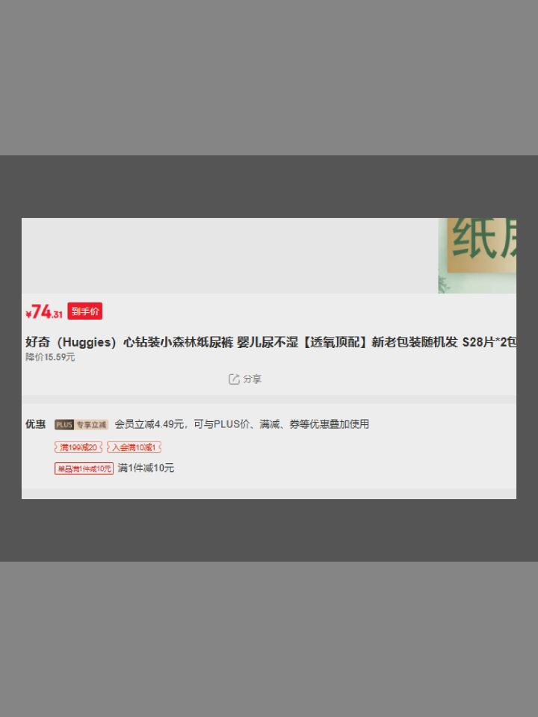
Task: Click the ¥74.31 price
Action: [44, 312]
